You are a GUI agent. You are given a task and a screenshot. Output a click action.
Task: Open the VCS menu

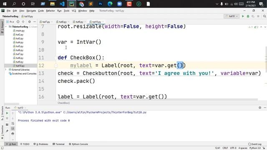pyautogui.click(x=74, y=11)
